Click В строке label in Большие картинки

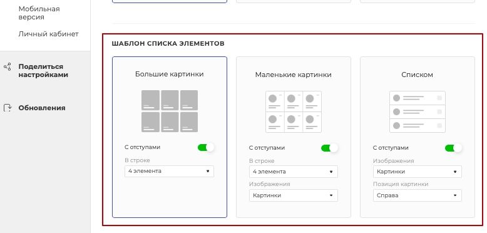(137, 160)
